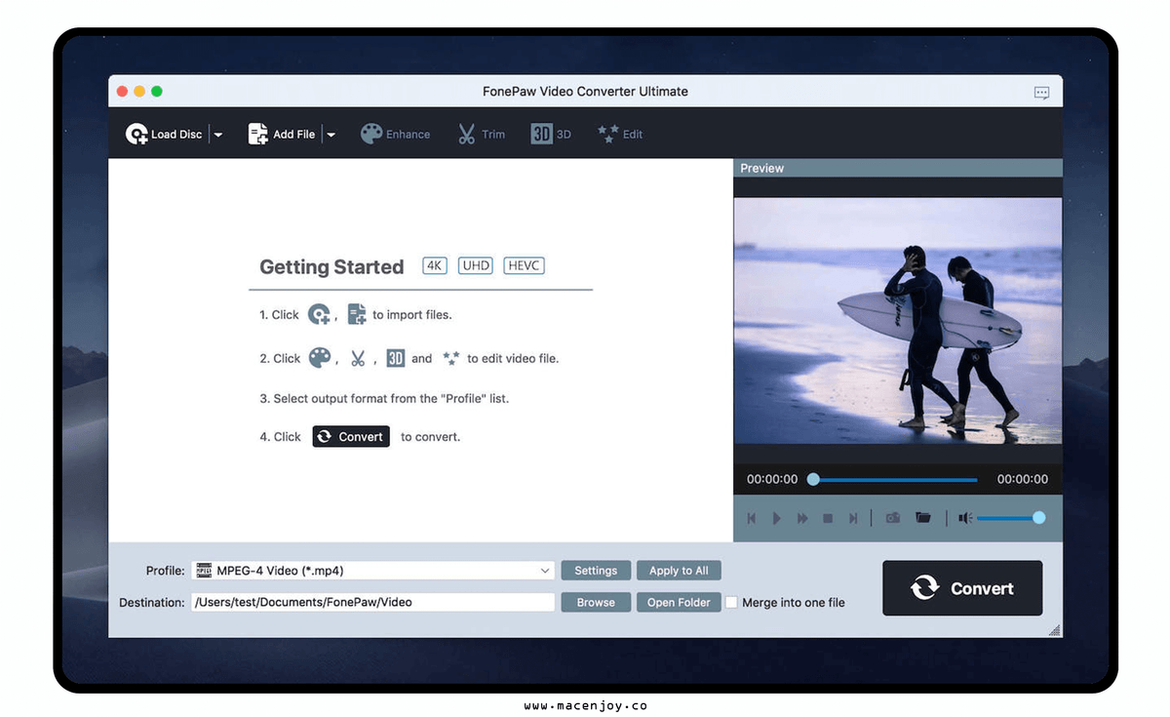
Task: Click the elapsed time 00:00:00 on the left
Action: [x=772, y=479]
